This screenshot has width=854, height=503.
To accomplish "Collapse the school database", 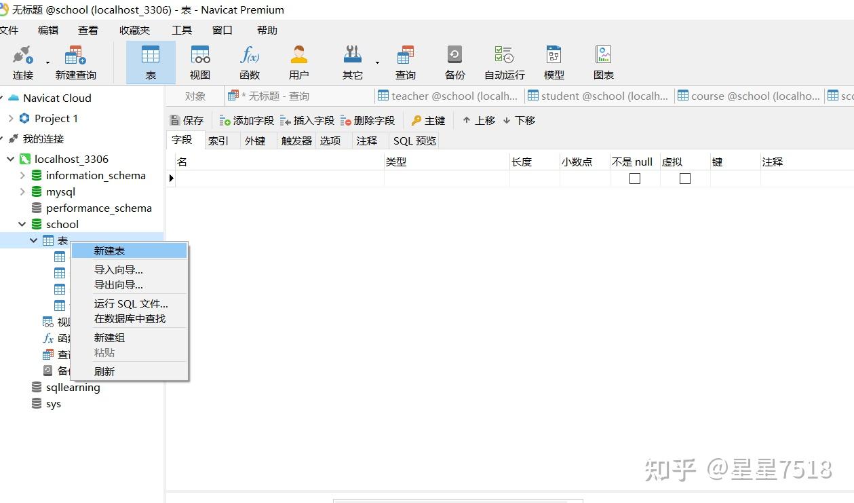I will pos(22,224).
